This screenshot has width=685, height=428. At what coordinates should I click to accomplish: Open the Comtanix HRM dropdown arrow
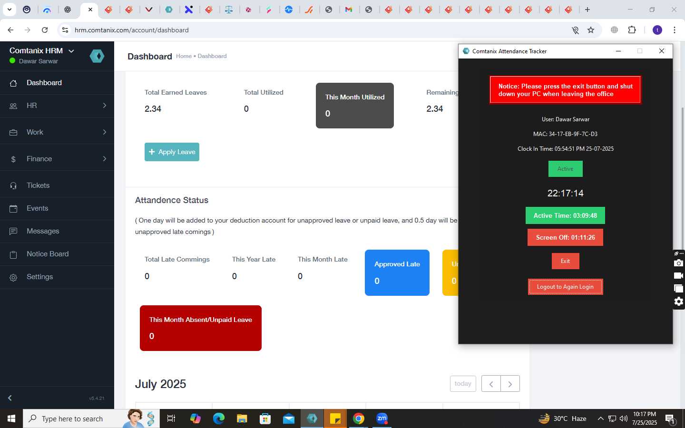pyautogui.click(x=71, y=51)
